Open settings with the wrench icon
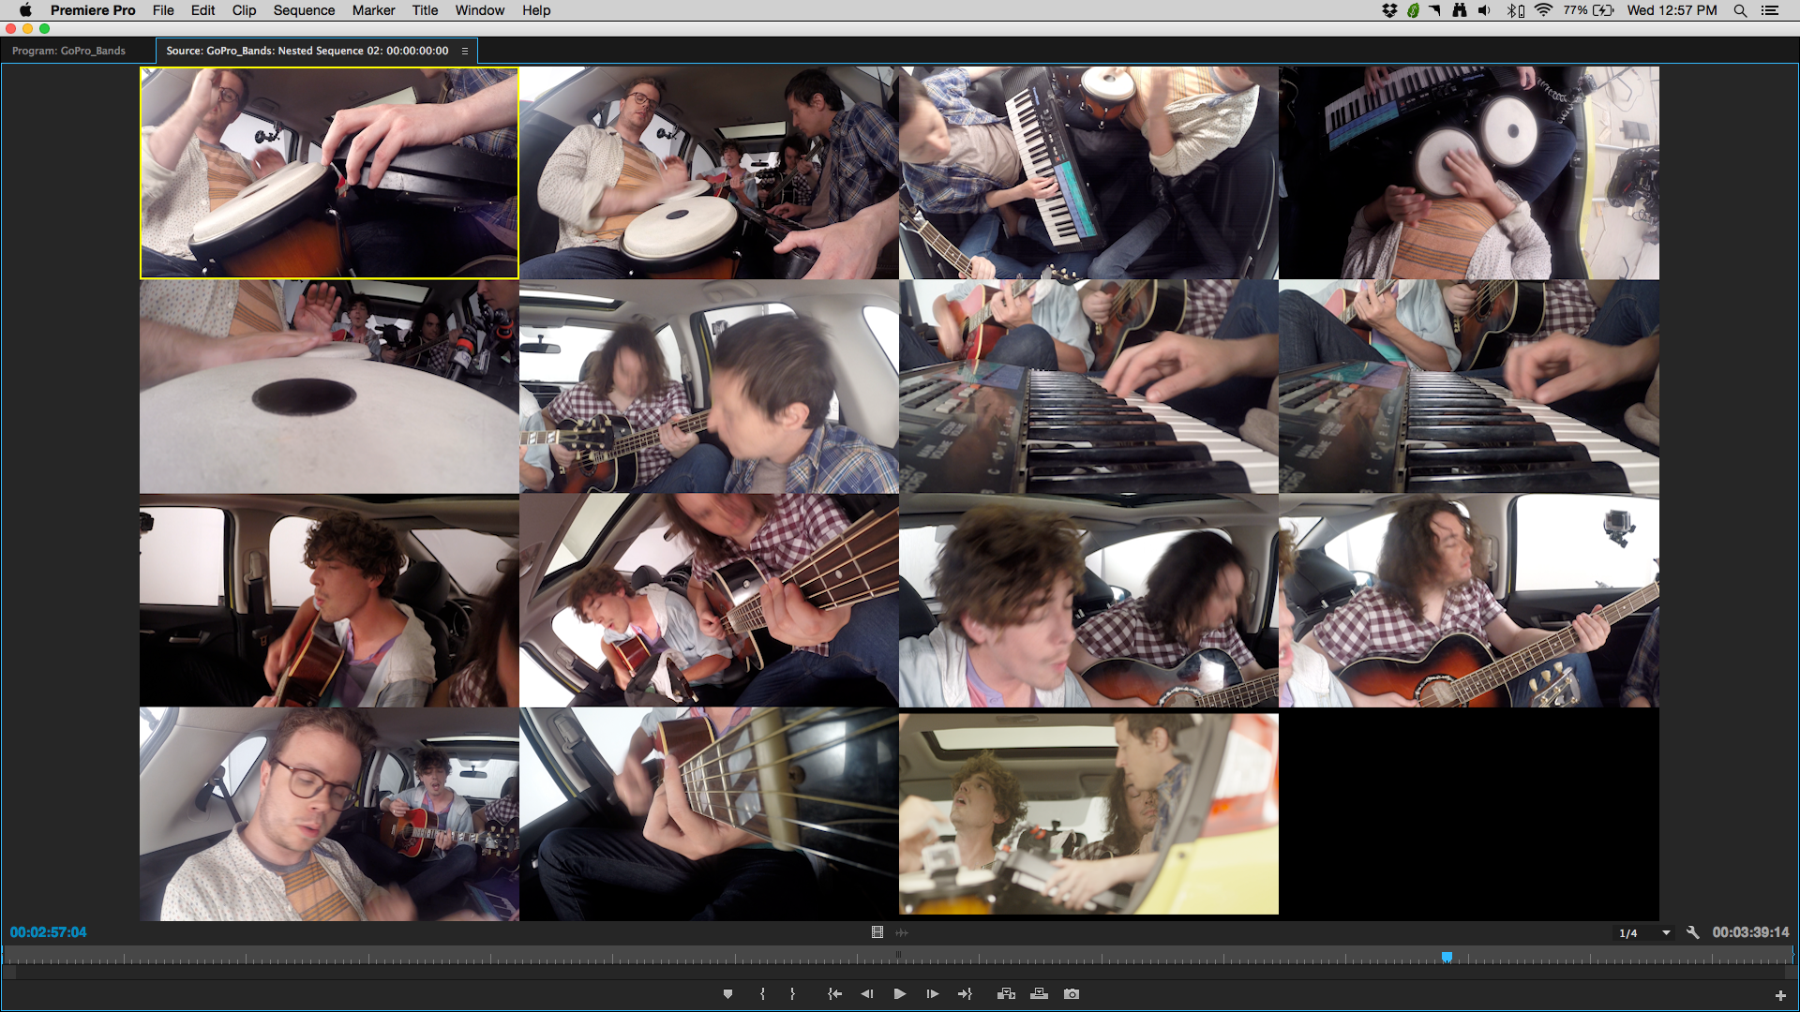1800x1012 pixels. (x=1692, y=932)
